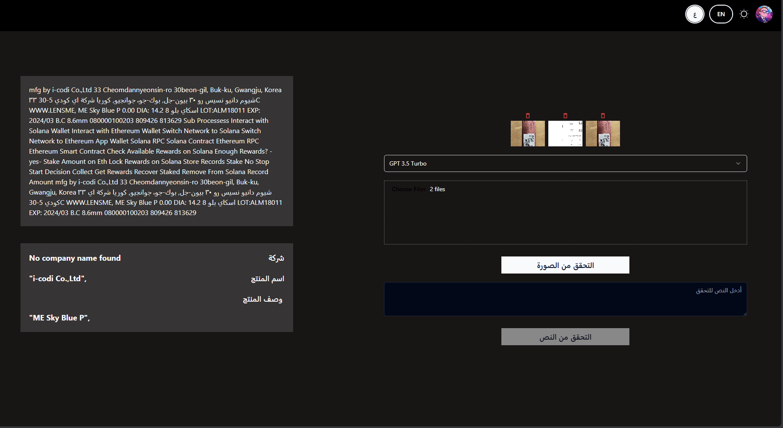
Task: Delete the third uploaded image thumbnail
Action: click(603, 116)
